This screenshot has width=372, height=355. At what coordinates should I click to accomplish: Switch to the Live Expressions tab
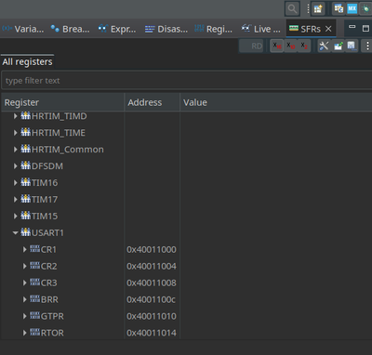(261, 29)
